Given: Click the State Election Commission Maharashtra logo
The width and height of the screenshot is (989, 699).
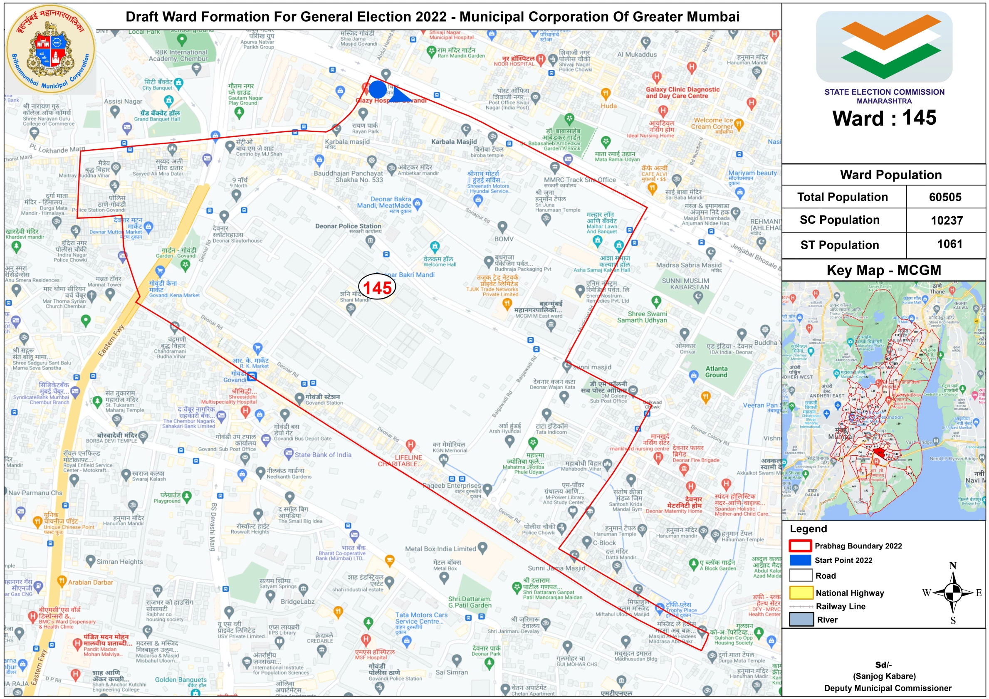Looking at the screenshot, I should pos(884,47).
